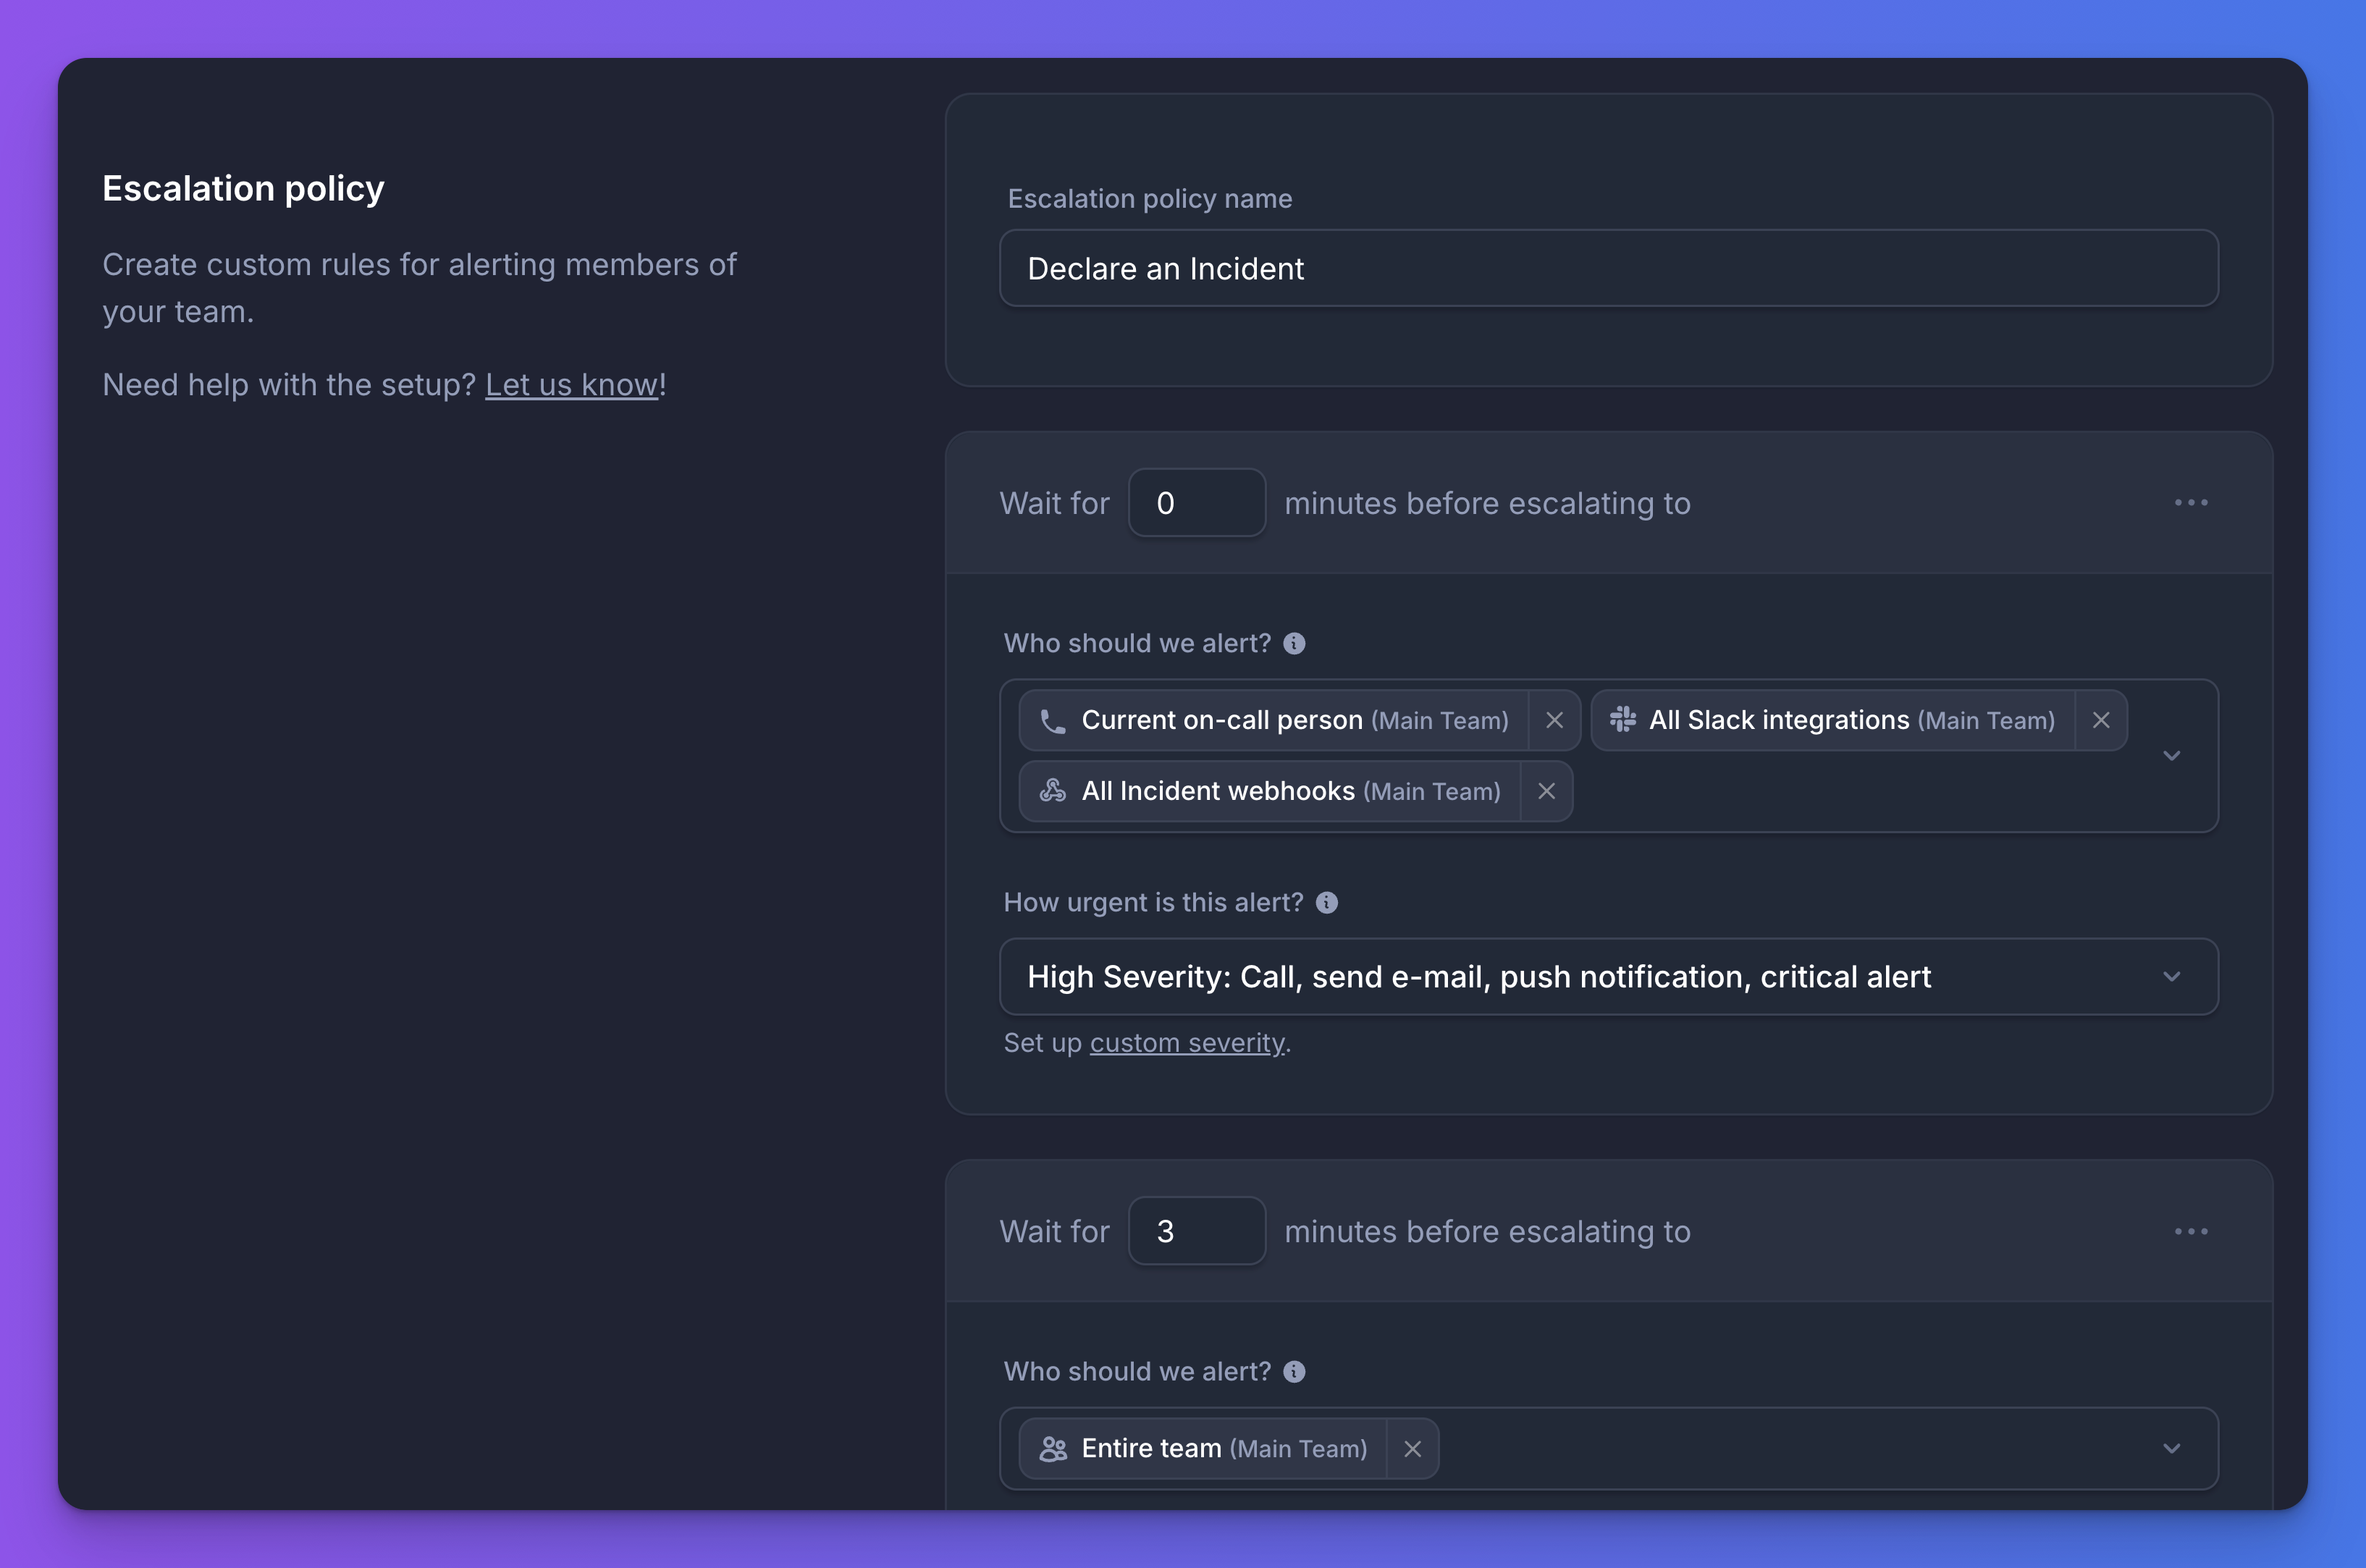Screen dimensions: 2366x1568
Task: Expand first step's alert recipients dropdown
Action: click(x=2171, y=756)
